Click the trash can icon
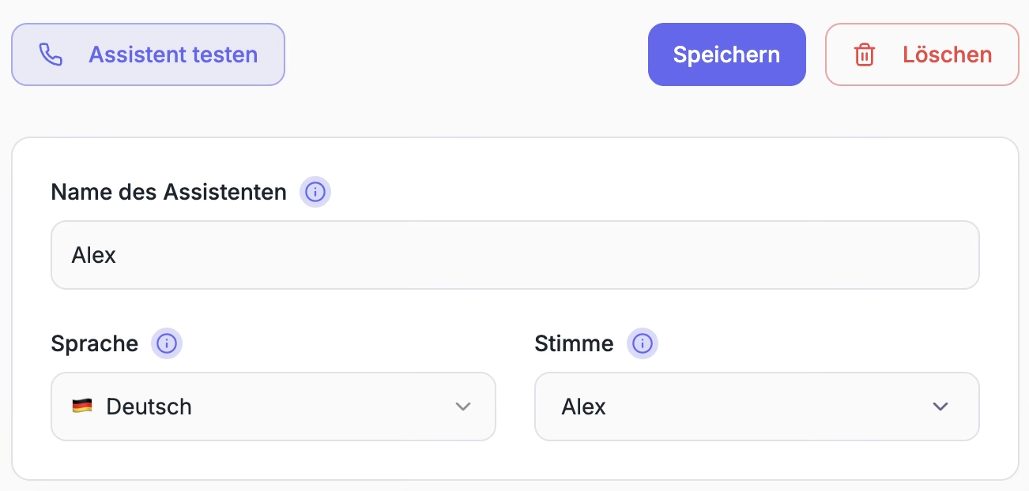 point(865,54)
